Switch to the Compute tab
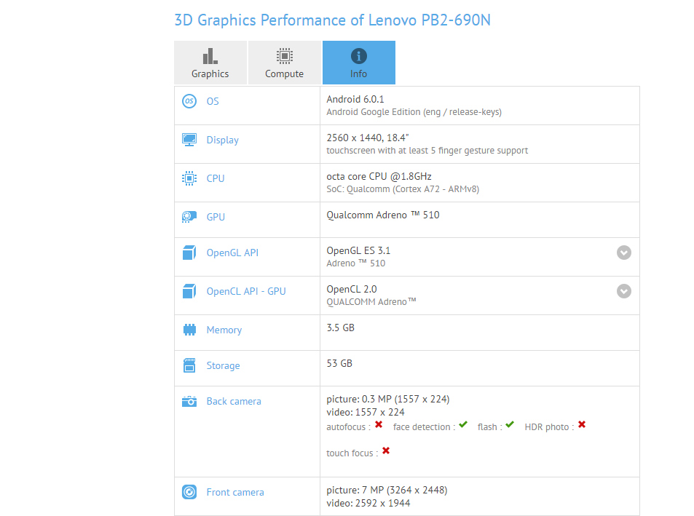The height and width of the screenshot is (516, 694). pos(284,63)
